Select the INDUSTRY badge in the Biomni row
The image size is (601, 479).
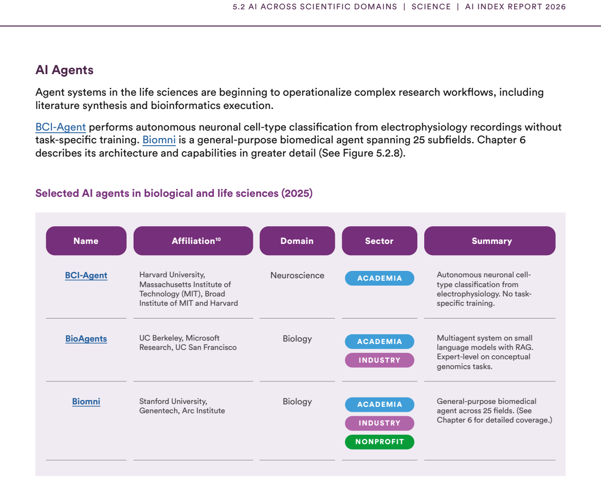pyautogui.click(x=380, y=423)
